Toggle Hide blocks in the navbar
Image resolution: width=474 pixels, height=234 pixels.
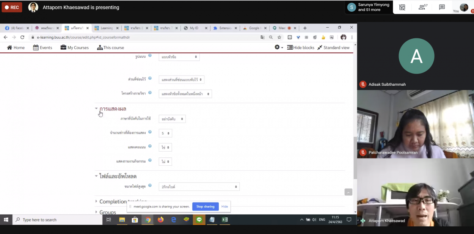coord(301,47)
